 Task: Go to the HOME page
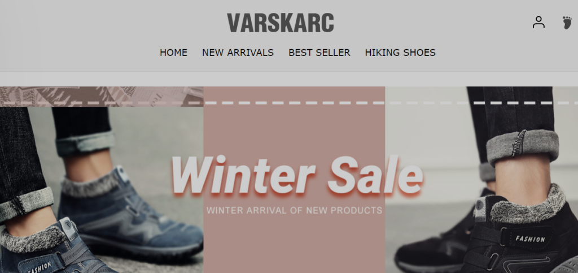(x=173, y=53)
